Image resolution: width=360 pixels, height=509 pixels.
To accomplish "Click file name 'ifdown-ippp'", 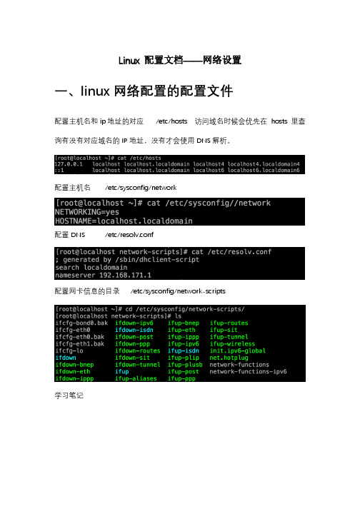I will [x=74, y=378].
